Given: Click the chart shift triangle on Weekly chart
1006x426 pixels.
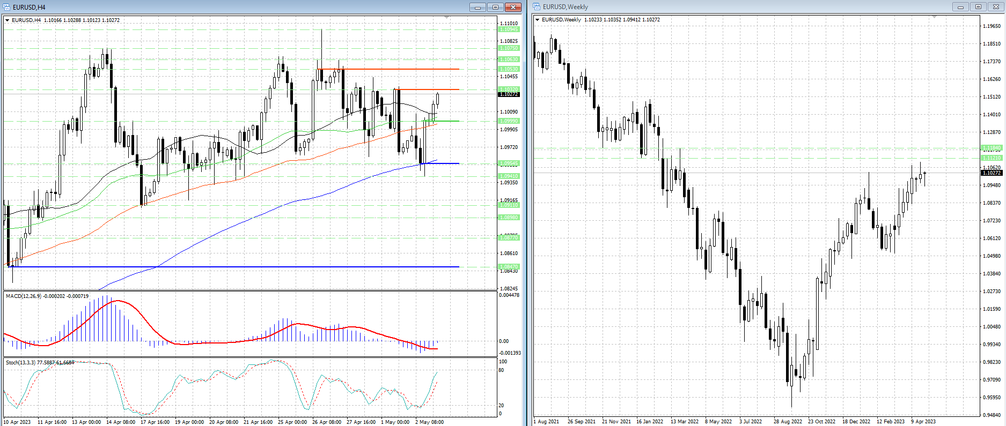Looking at the screenshot, I should [x=934, y=18].
